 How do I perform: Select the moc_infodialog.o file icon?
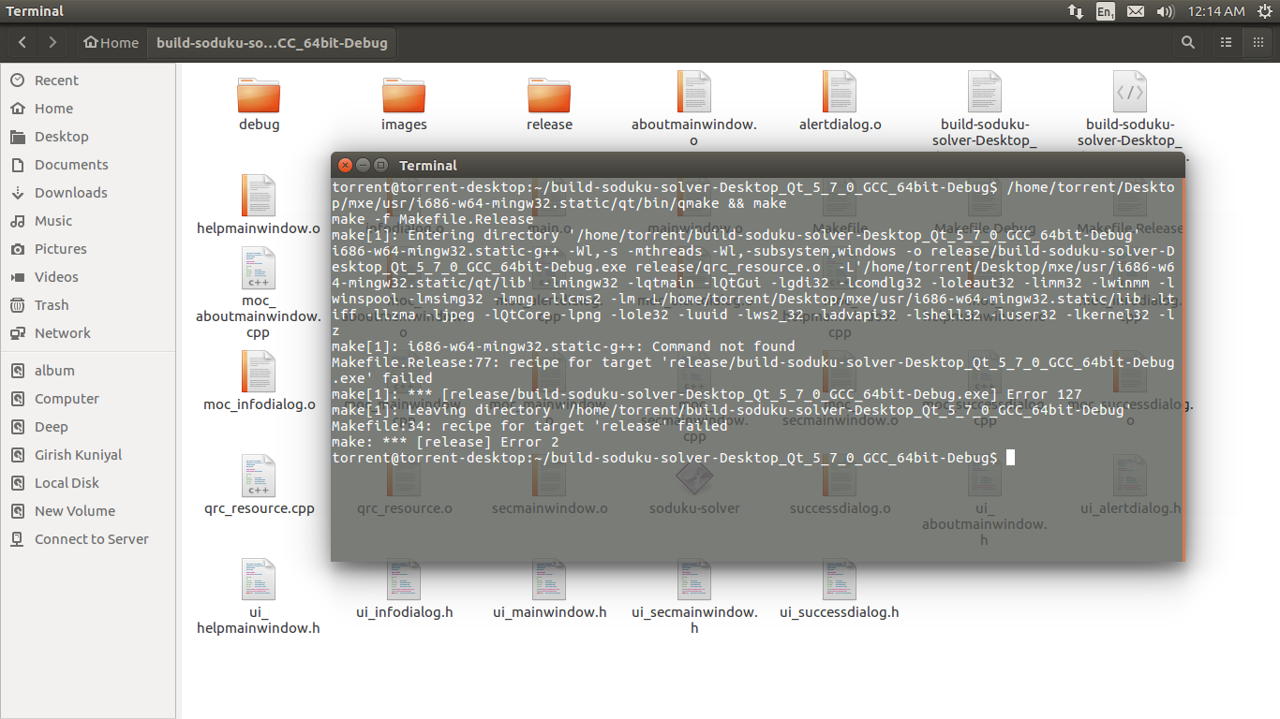259,372
